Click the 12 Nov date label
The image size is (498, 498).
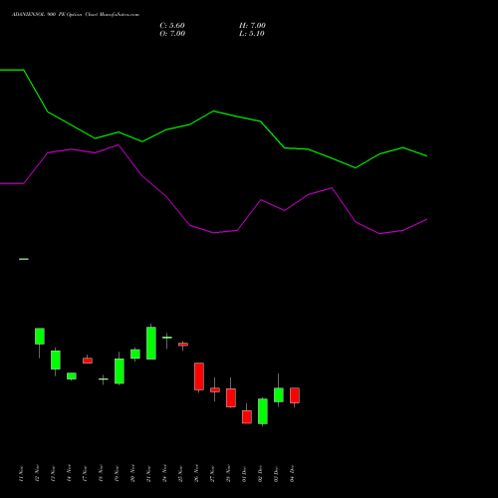pyautogui.click(x=38, y=474)
